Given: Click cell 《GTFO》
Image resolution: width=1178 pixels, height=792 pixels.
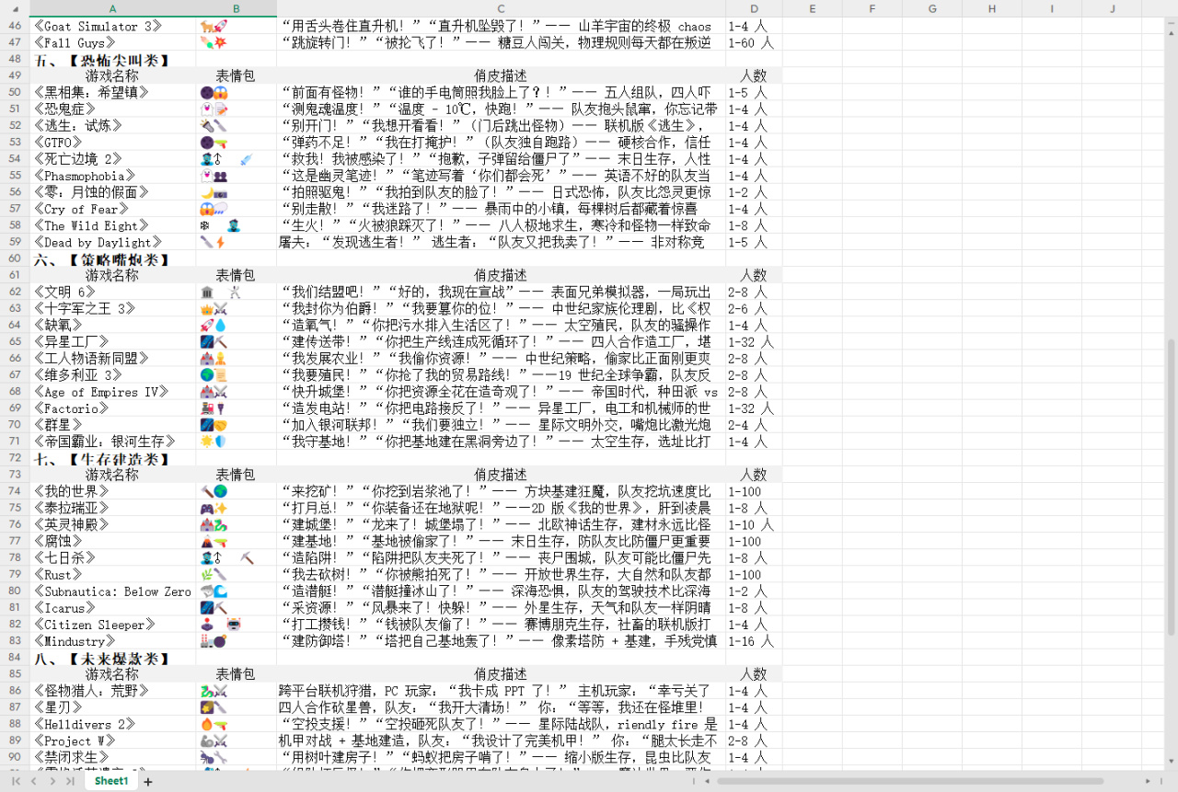Looking at the screenshot, I should point(112,142).
